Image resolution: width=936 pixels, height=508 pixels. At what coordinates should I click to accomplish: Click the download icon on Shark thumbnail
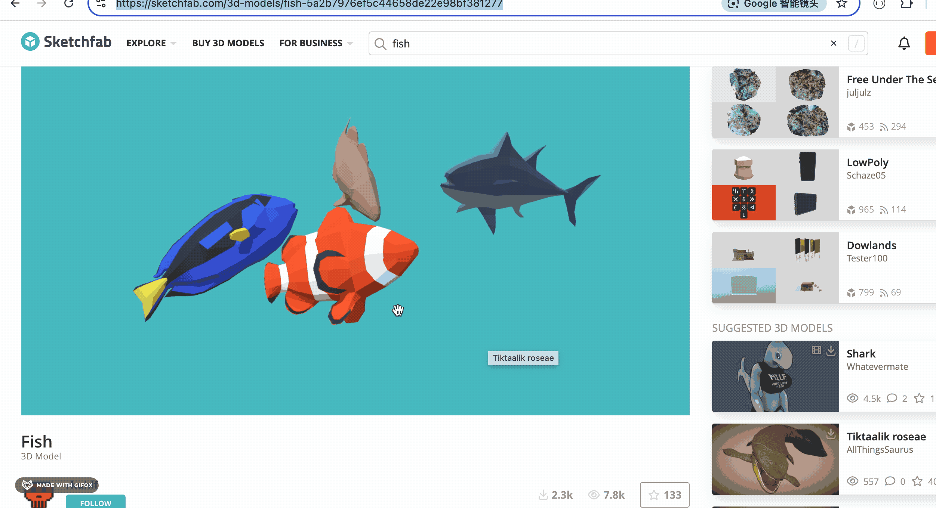[x=831, y=350]
